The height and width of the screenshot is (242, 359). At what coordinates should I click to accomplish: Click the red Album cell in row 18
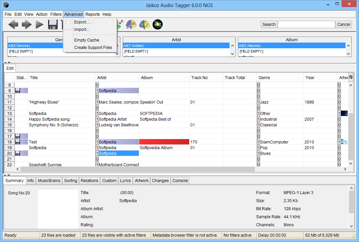click(x=164, y=142)
